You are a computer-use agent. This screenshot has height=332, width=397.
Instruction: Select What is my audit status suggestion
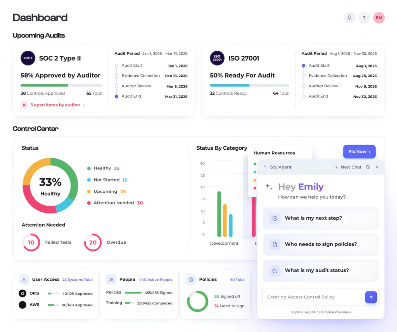tap(321, 270)
